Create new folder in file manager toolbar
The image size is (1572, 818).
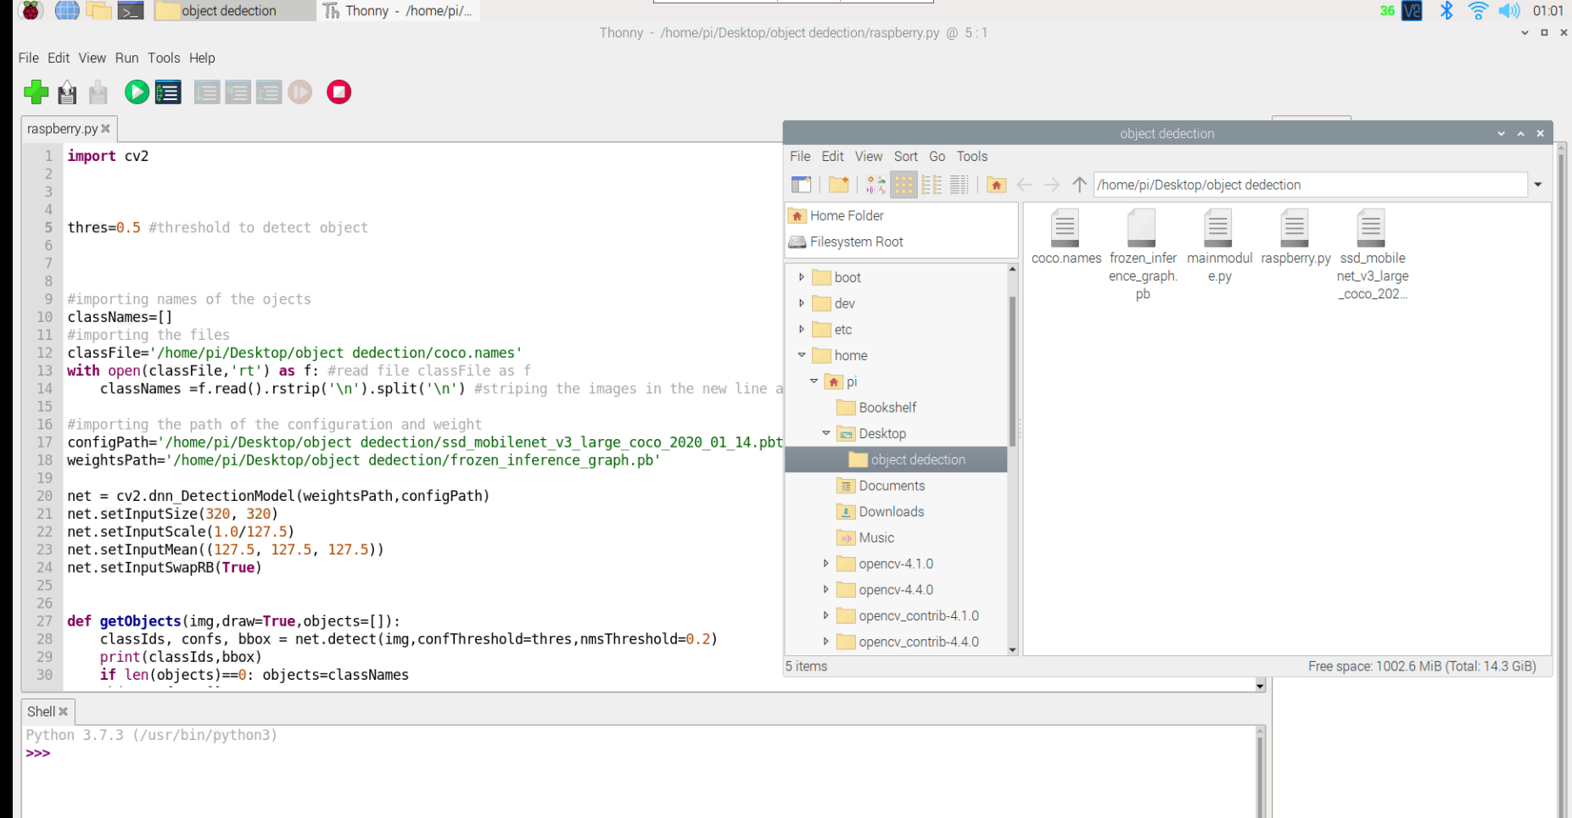838,185
